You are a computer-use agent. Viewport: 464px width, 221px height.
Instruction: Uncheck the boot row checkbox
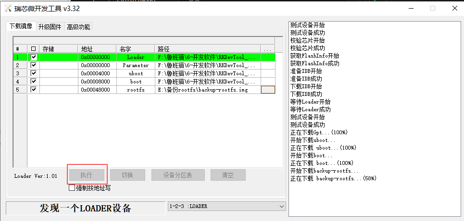coord(34,81)
